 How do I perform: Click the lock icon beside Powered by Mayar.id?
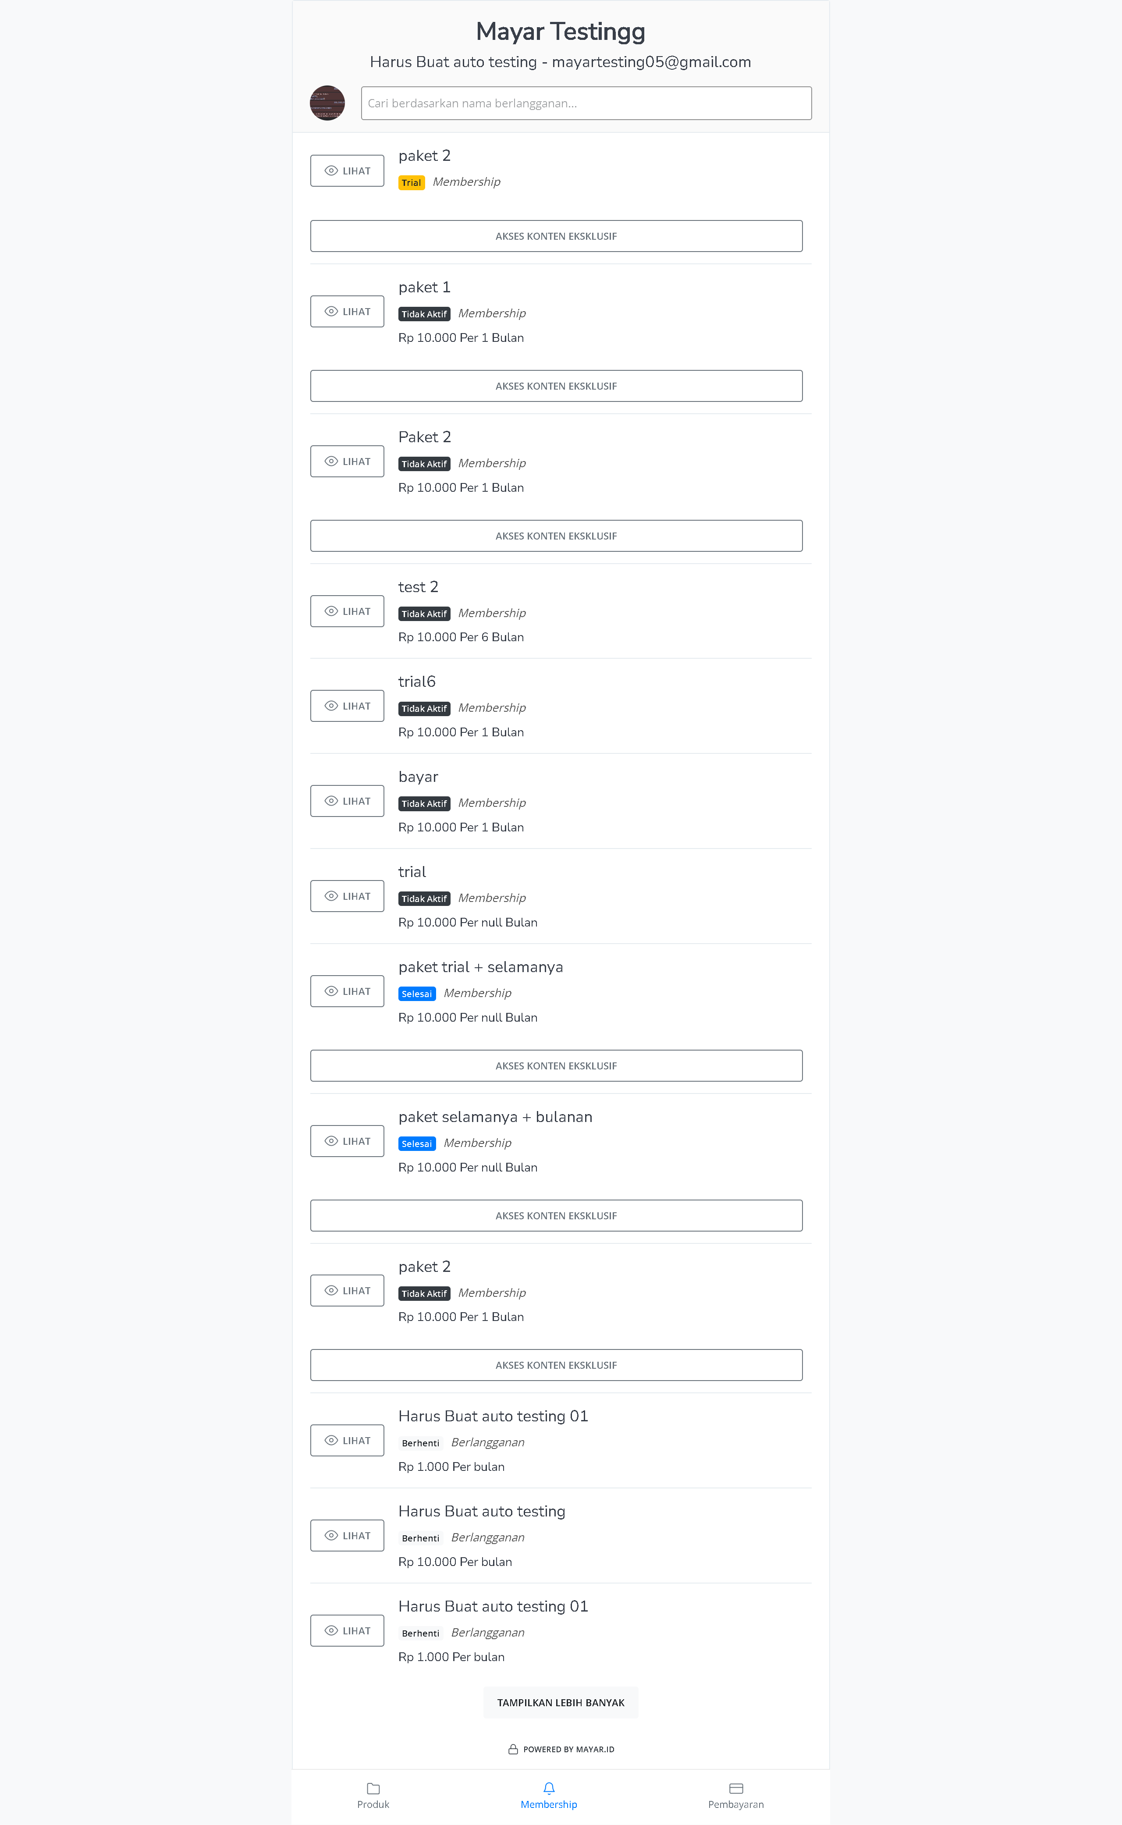[513, 1749]
